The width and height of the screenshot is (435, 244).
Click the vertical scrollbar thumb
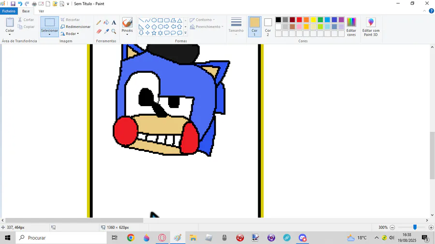(x=432, y=156)
